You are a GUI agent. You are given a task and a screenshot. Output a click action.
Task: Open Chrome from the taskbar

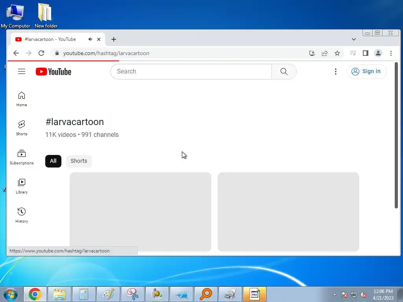coord(35,294)
